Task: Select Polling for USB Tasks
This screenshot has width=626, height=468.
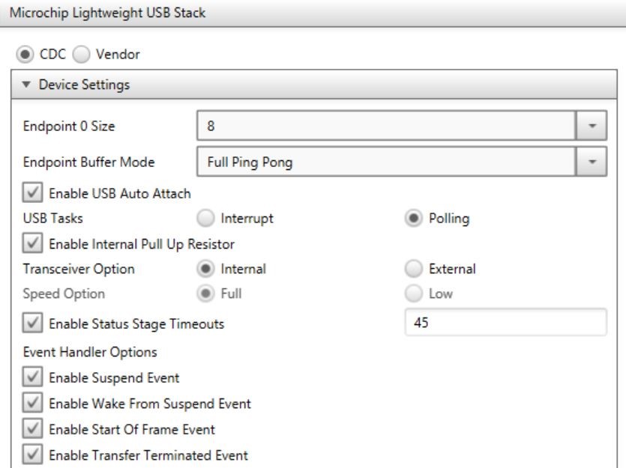Action: pos(411,218)
